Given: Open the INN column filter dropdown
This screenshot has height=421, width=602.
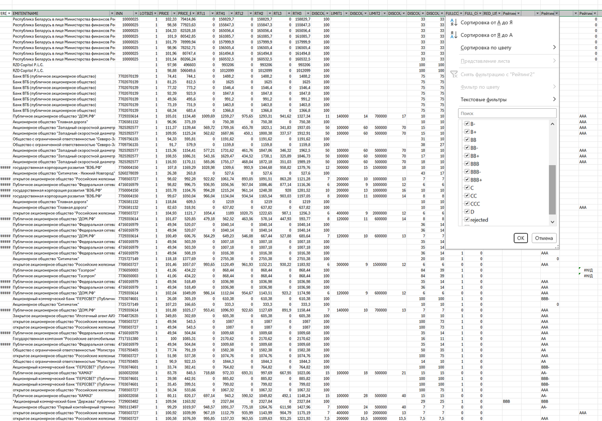Looking at the screenshot, I should (135, 13).
